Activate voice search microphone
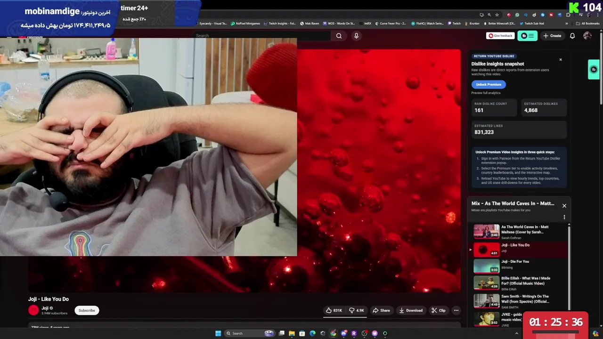603x339 pixels. pos(356,36)
